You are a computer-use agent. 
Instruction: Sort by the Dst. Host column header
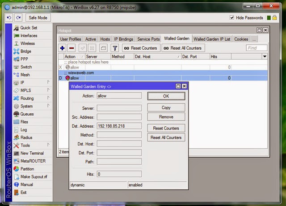[157, 57]
